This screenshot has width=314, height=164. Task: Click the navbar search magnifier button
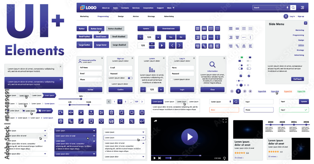pyautogui.click(x=293, y=8)
